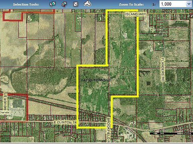Click the black scale bar on map
193x144 pixels.
171,133
